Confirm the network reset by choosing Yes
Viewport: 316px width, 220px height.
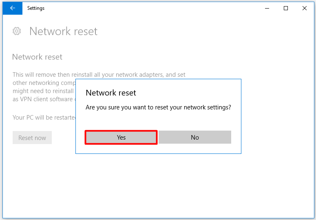pos(121,137)
